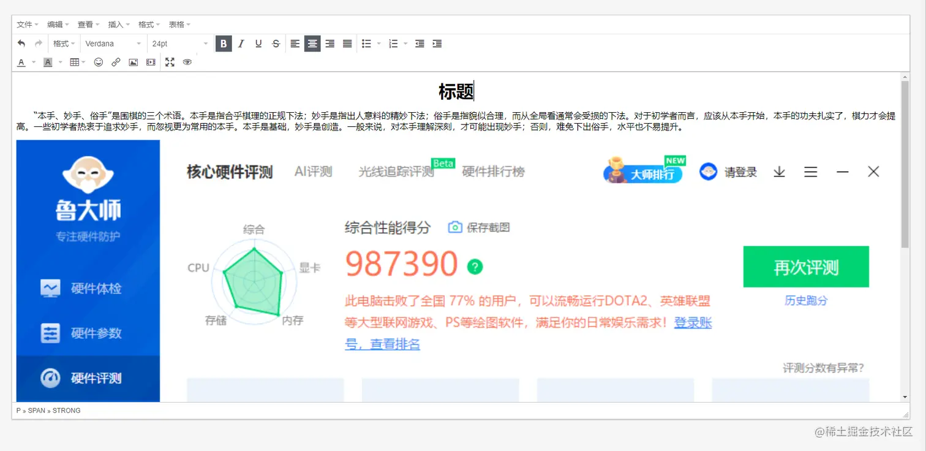Insert an image with the picture icon
The height and width of the screenshot is (451, 926).
pos(133,62)
